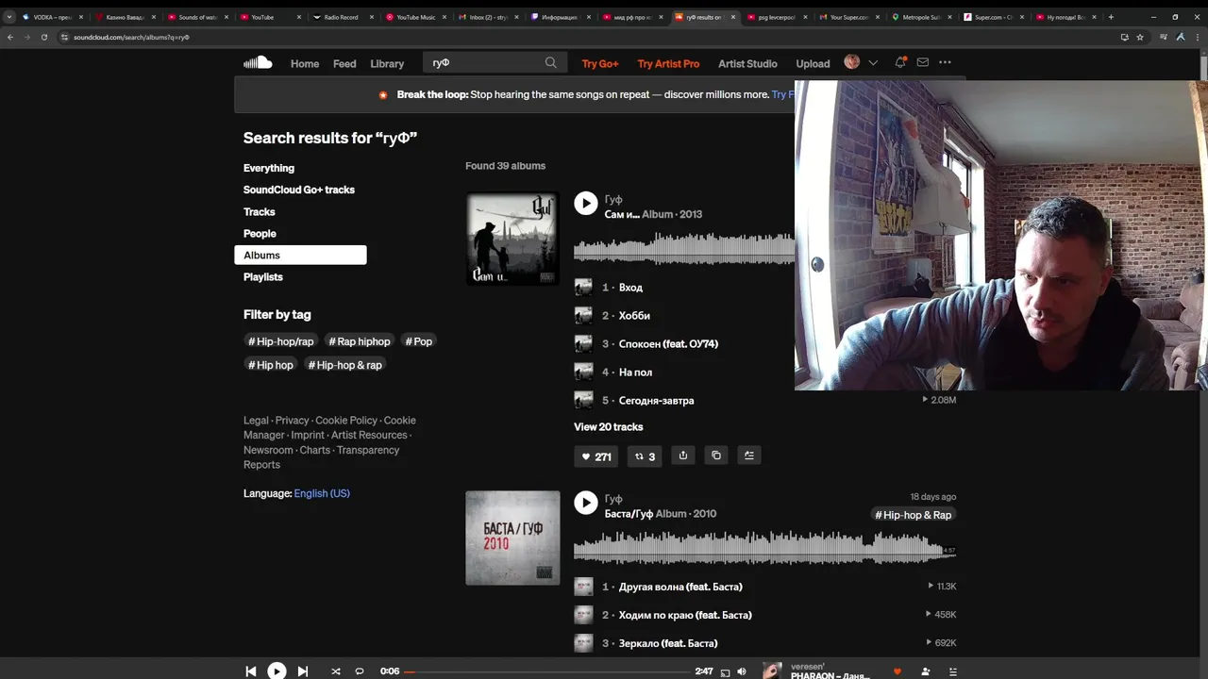
Task: Click the Upload link
Action: (813, 63)
